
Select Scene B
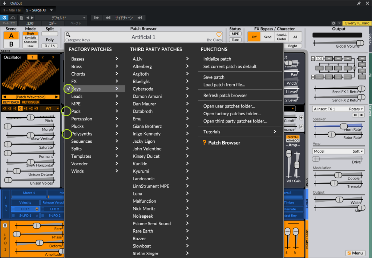(11, 44)
